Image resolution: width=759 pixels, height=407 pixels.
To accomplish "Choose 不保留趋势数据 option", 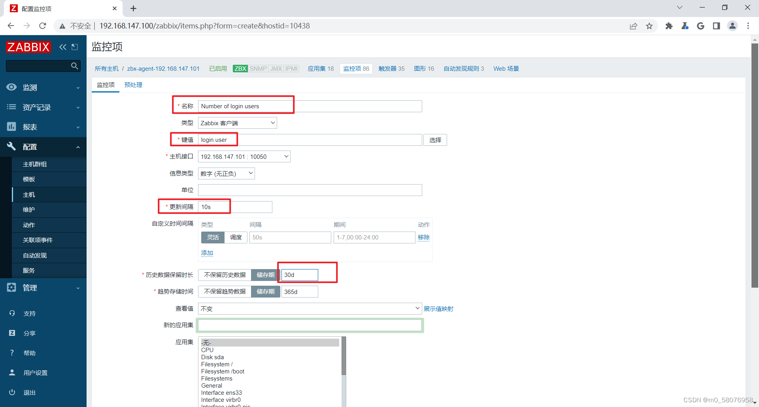I will coord(225,292).
